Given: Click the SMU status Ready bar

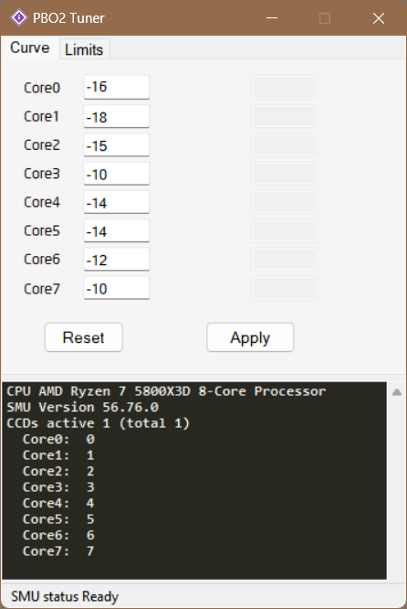Looking at the screenshot, I should (203, 596).
